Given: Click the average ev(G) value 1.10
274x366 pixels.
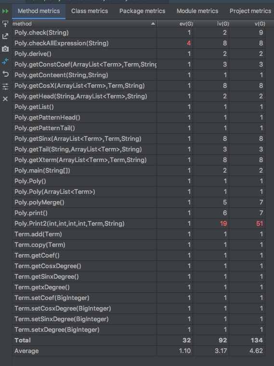Looking at the screenshot, I should (185, 351).
